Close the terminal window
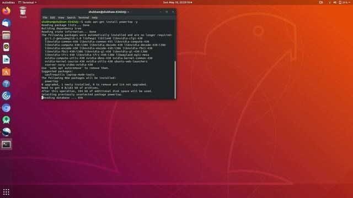The image size is (353, 198). pos(173,12)
